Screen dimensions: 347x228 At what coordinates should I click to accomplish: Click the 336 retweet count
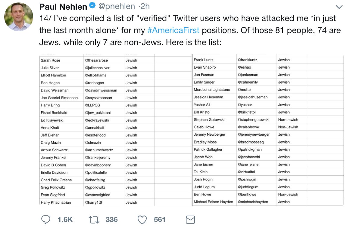(111, 220)
